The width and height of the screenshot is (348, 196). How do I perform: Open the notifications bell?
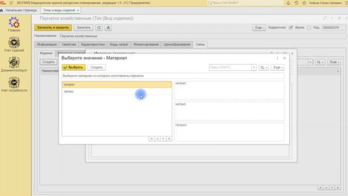click(288, 3)
